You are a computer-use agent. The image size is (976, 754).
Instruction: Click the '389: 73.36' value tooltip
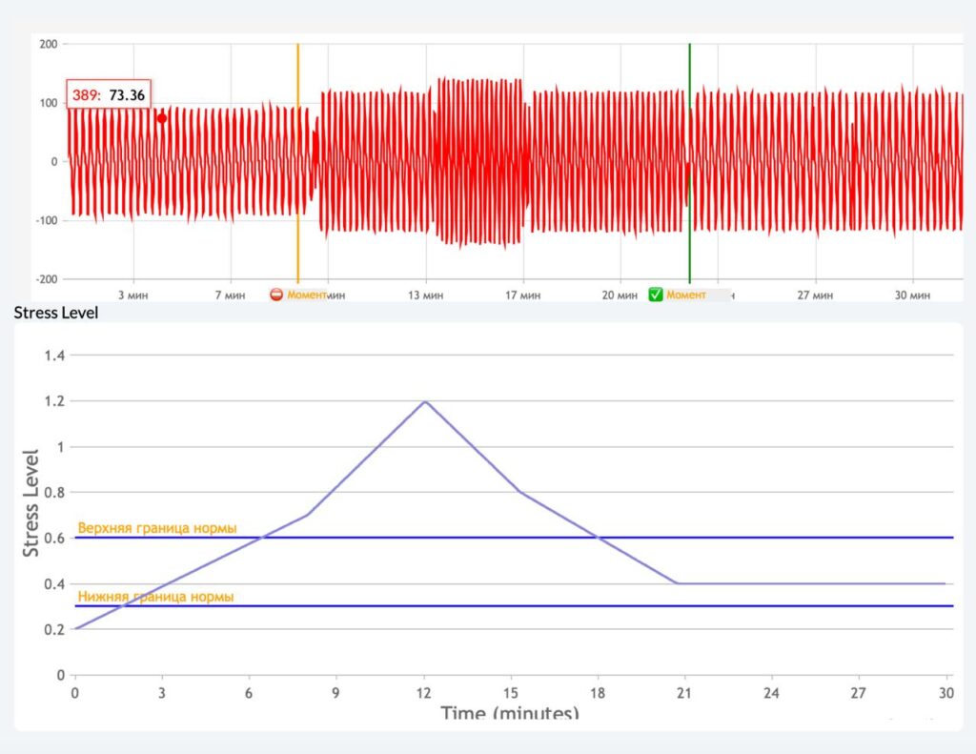pyautogui.click(x=109, y=94)
